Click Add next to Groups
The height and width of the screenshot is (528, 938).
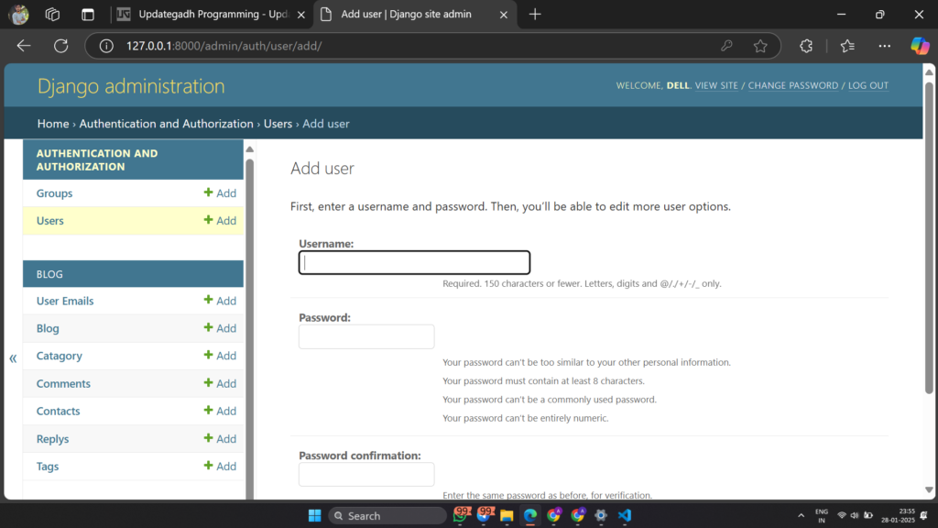coord(220,192)
